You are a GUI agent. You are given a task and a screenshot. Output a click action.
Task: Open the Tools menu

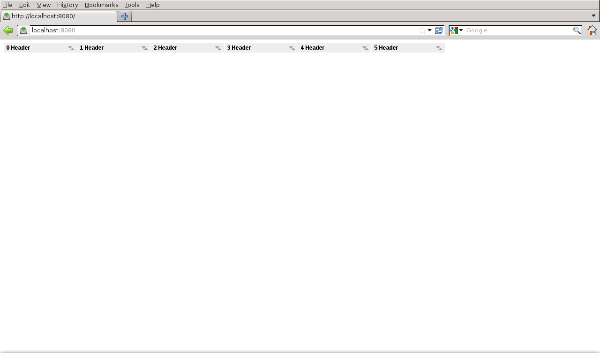point(132,5)
